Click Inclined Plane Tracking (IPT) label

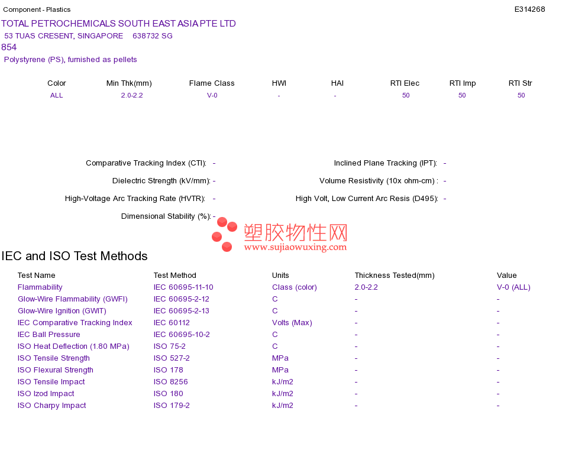click(x=386, y=163)
